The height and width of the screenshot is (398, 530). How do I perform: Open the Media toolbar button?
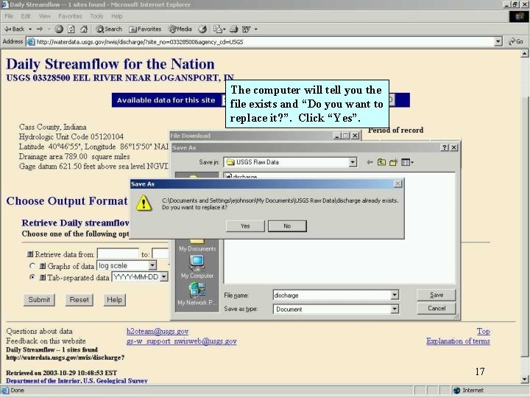[x=180, y=29]
